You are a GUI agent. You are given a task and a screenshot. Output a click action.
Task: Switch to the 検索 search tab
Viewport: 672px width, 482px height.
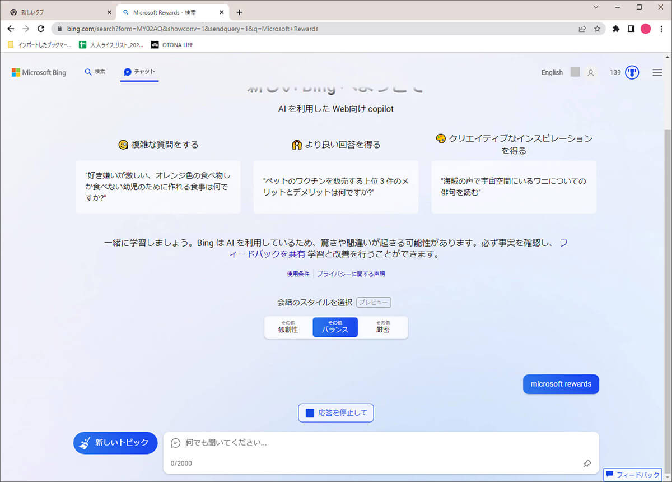pyautogui.click(x=95, y=72)
